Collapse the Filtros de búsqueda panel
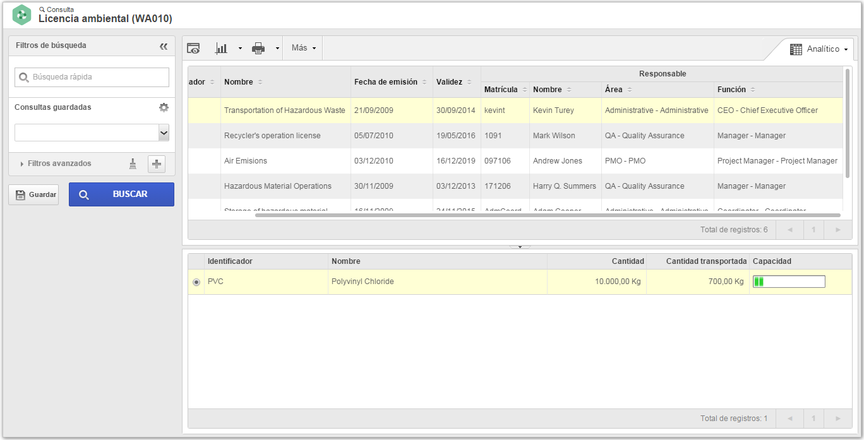Viewport: 864px width, 440px height. (164, 46)
